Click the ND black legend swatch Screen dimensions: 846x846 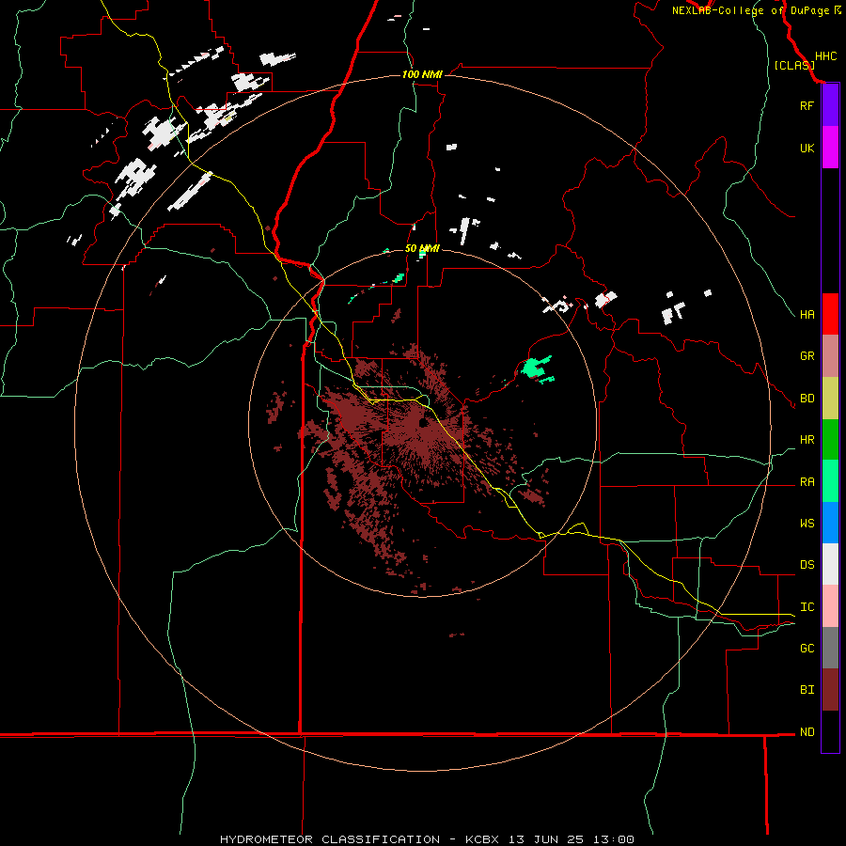(830, 731)
